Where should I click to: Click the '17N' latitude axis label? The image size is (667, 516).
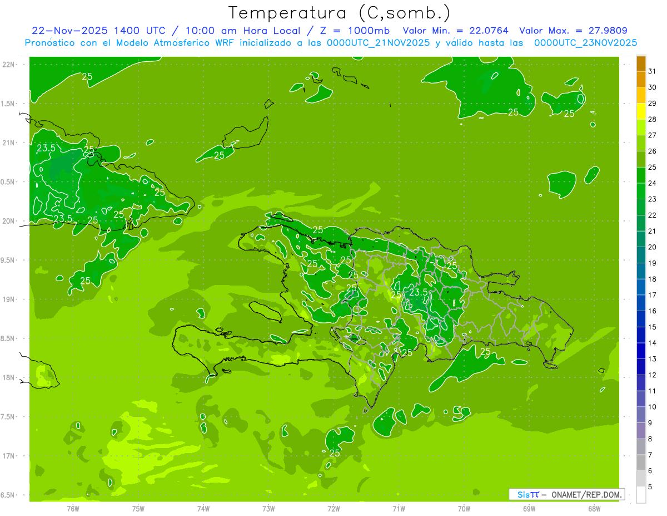(9, 456)
